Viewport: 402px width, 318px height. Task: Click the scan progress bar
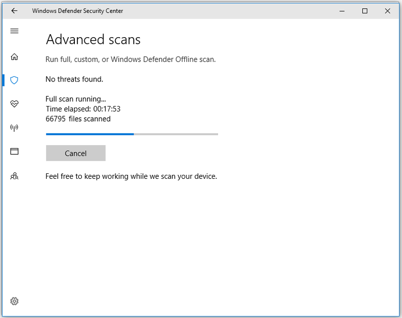pos(132,134)
